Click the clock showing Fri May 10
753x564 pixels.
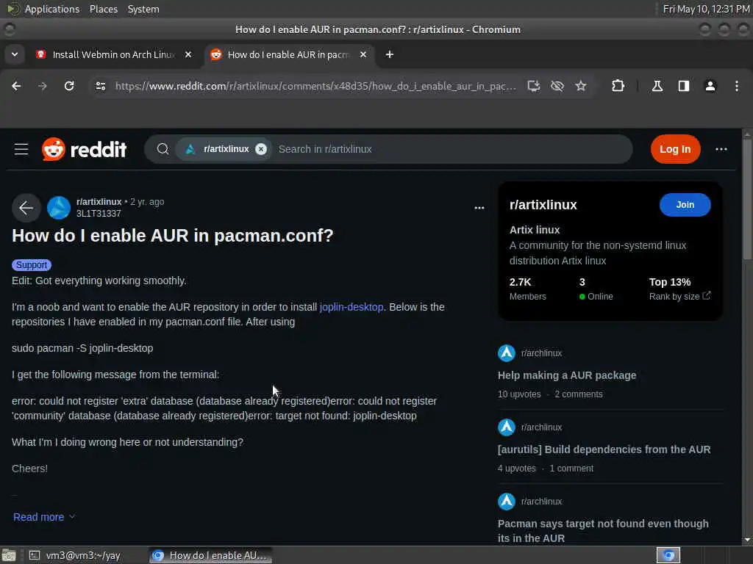pyautogui.click(x=707, y=9)
